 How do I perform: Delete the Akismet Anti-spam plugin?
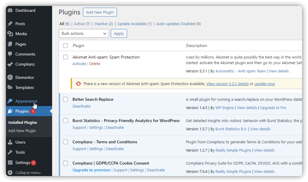click(x=94, y=64)
